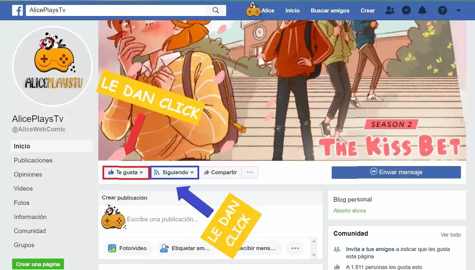Click the AlicePlaysTv page title
Image resolution: width=475 pixels, height=270 pixels.
[38, 119]
